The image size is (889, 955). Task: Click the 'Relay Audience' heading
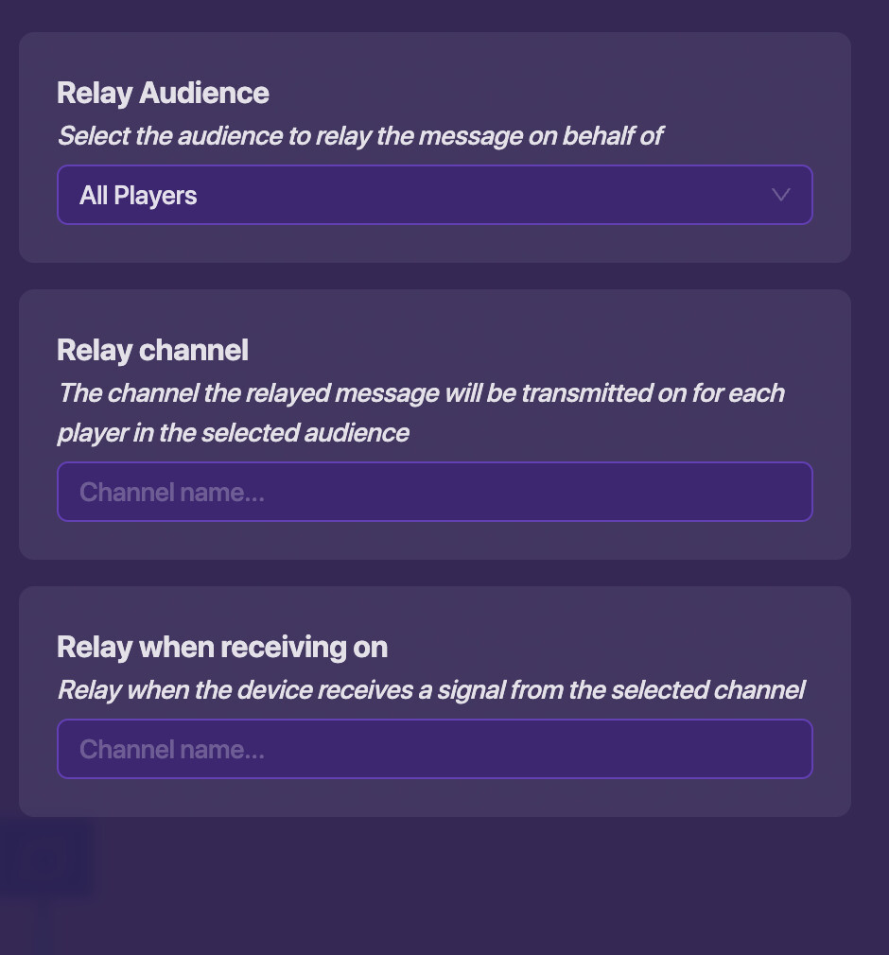163,93
